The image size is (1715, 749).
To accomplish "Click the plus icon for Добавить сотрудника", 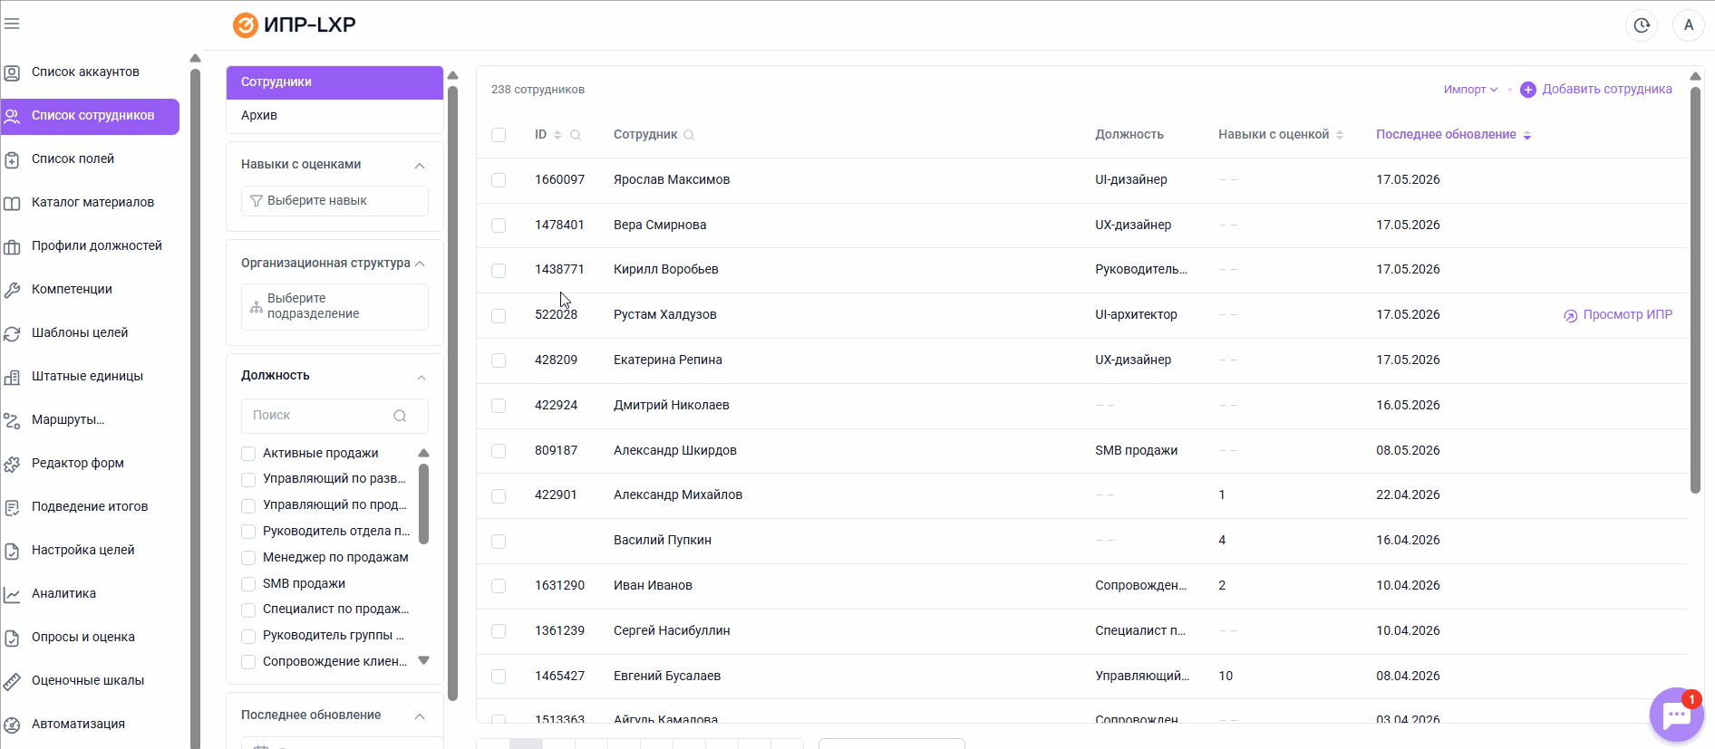I will pos(1528,90).
